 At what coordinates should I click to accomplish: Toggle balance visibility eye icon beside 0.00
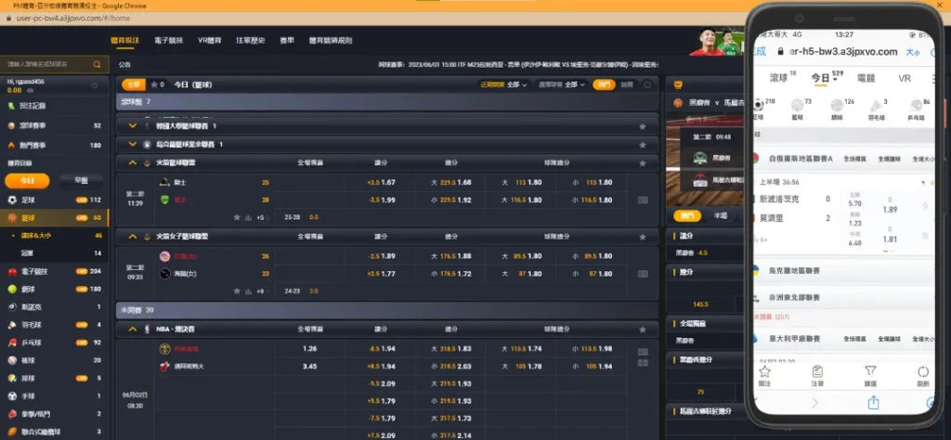(30, 90)
